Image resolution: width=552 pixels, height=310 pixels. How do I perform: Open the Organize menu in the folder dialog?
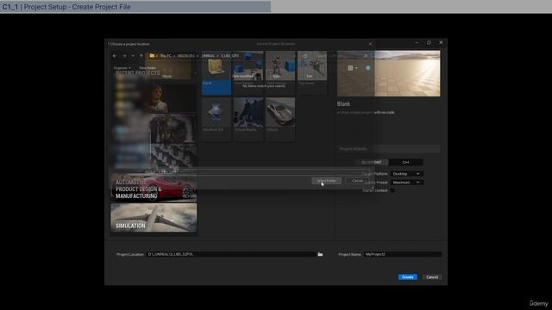pyautogui.click(x=122, y=68)
